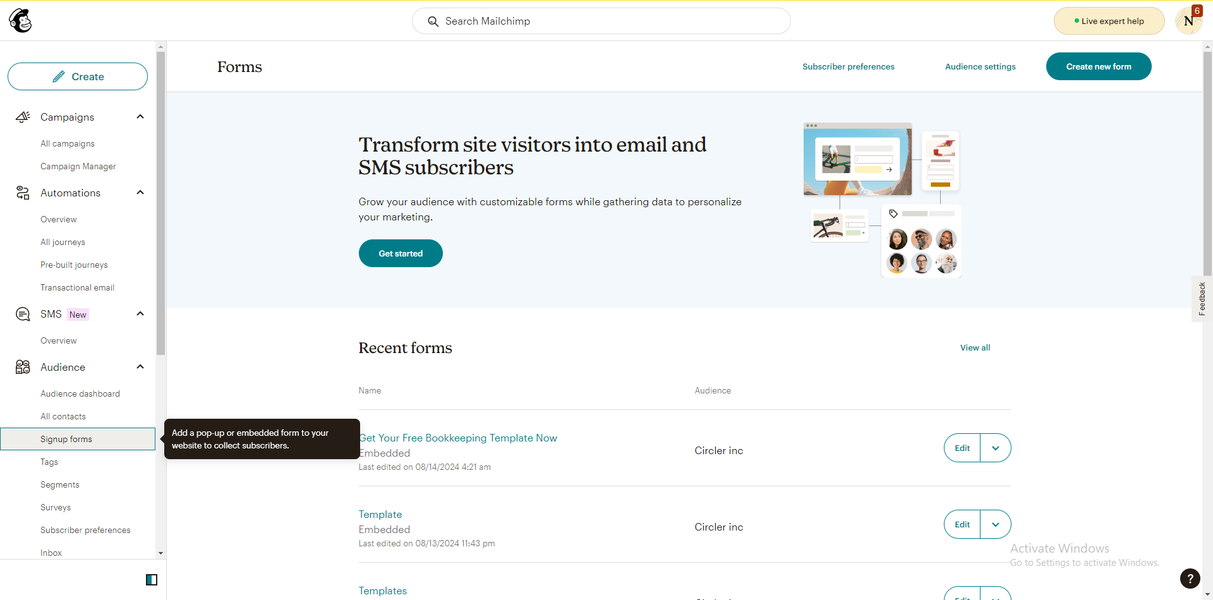1213x600 pixels.
Task: Open Segments in sidebar
Action: click(x=60, y=484)
